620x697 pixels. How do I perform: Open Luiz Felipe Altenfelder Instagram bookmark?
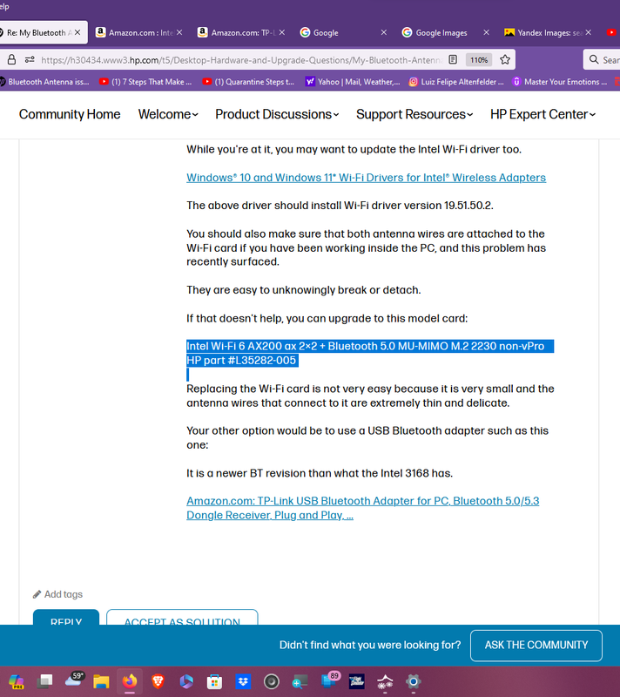click(456, 82)
